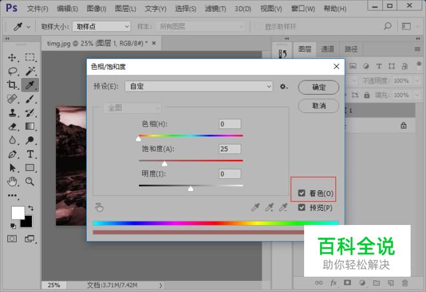Select the Dodge tool
Screen dimensions: 426x292
point(30,140)
